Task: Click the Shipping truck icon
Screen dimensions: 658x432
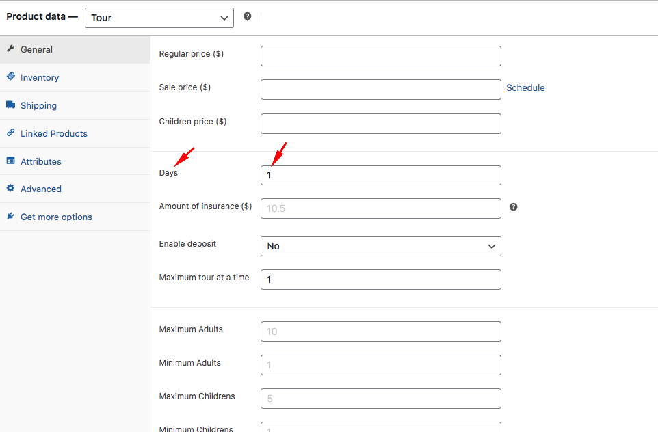Action: (10, 105)
